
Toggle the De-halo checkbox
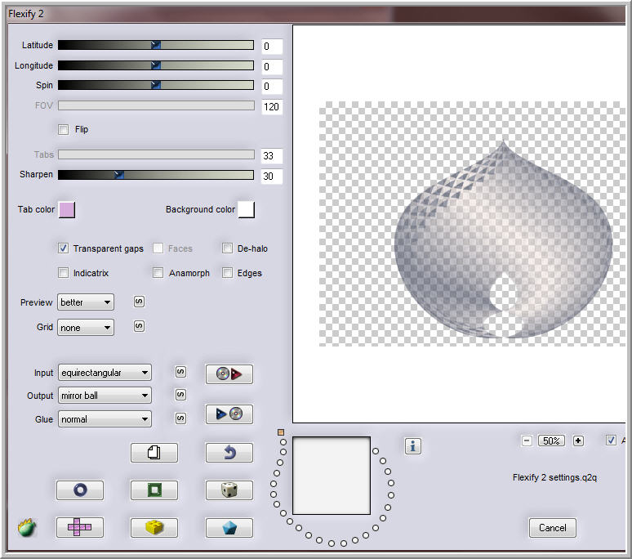pos(227,248)
